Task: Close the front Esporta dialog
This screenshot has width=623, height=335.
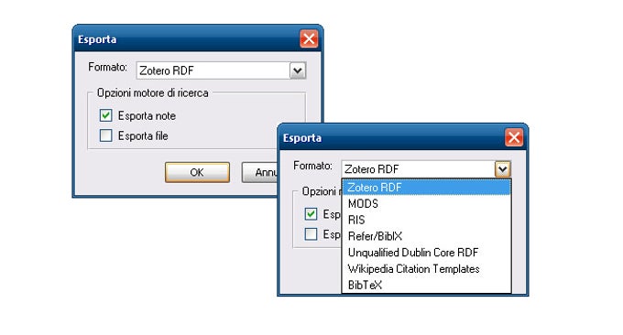Action: pyautogui.click(x=514, y=137)
